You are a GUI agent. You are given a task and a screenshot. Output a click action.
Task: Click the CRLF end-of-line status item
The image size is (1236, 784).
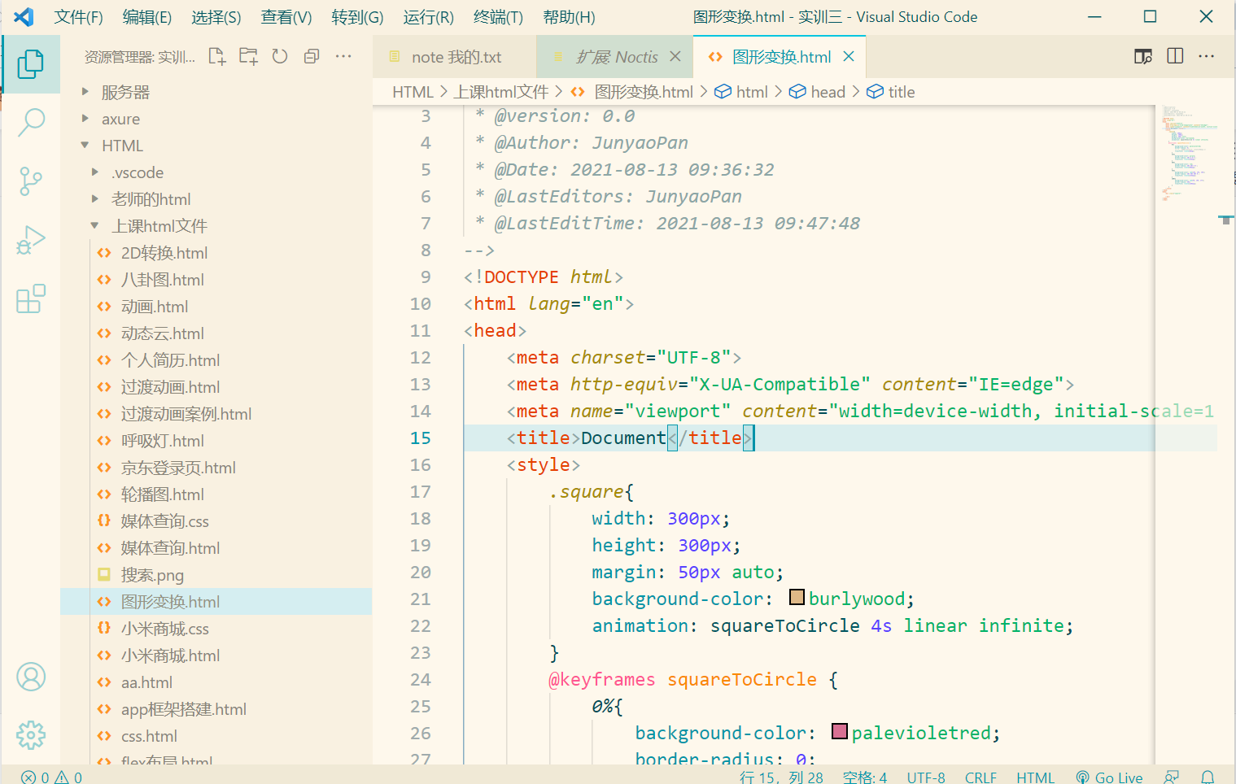click(981, 777)
